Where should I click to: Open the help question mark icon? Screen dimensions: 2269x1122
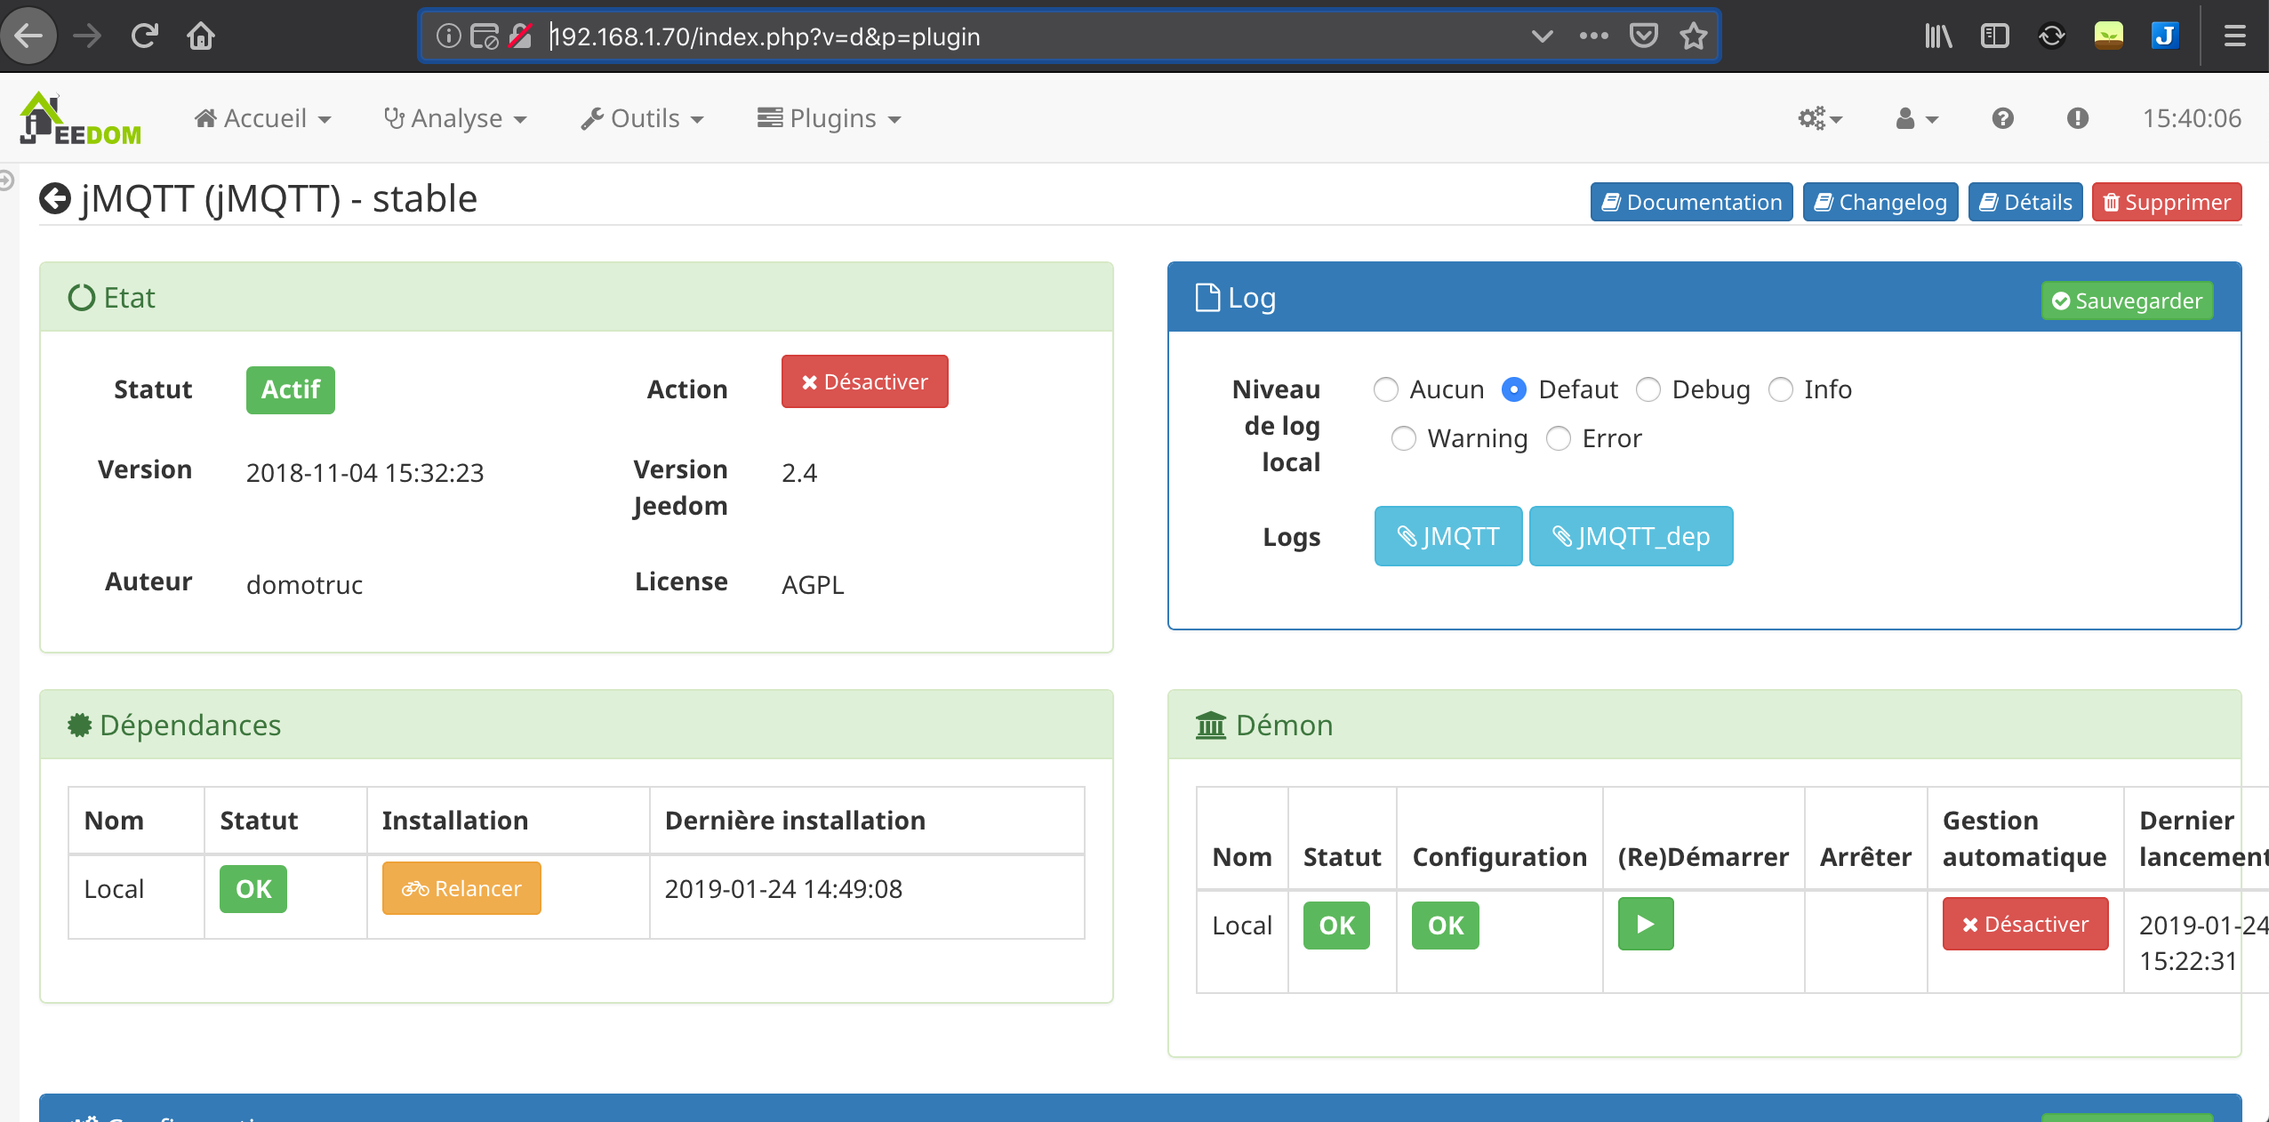coord(2002,118)
